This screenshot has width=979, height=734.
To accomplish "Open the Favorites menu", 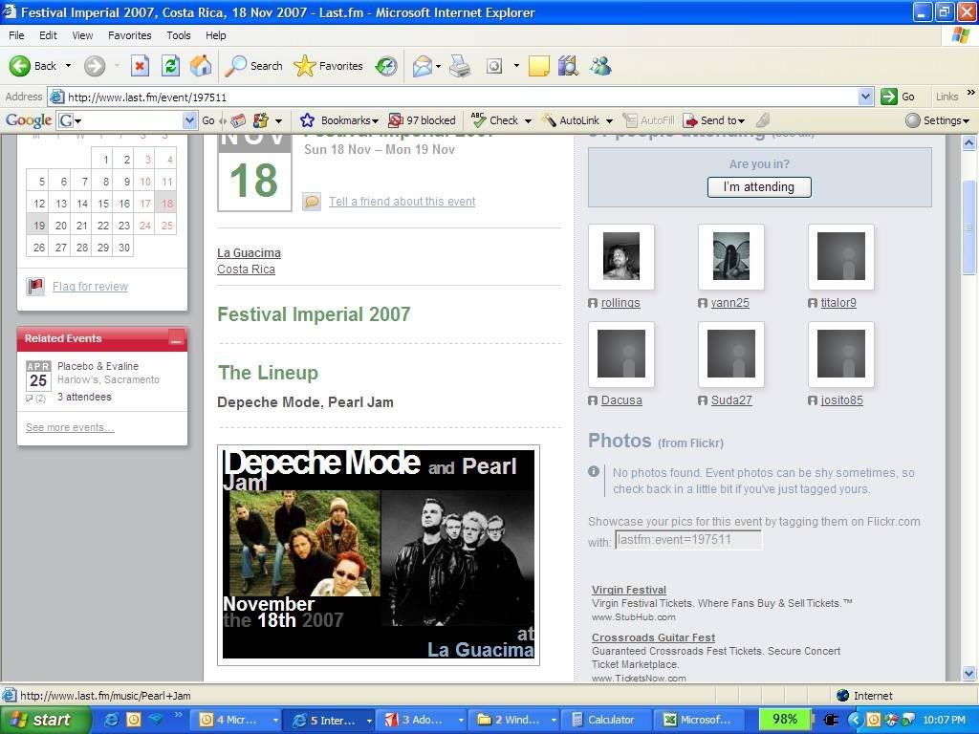I will (129, 35).
